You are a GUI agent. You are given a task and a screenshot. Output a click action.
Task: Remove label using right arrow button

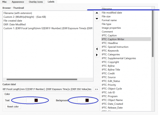pyautogui.click(x=97, y=55)
